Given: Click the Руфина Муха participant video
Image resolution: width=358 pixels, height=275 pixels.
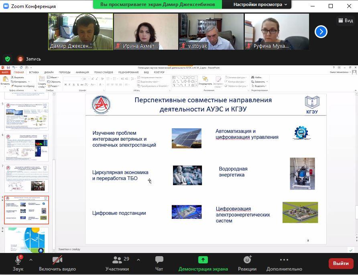Looking at the screenshot, I should (277, 31).
